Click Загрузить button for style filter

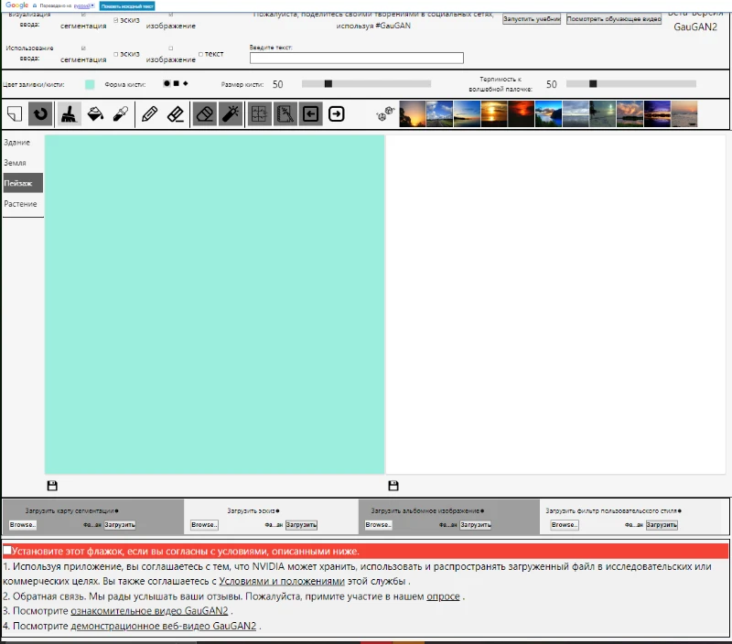(x=662, y=524)
